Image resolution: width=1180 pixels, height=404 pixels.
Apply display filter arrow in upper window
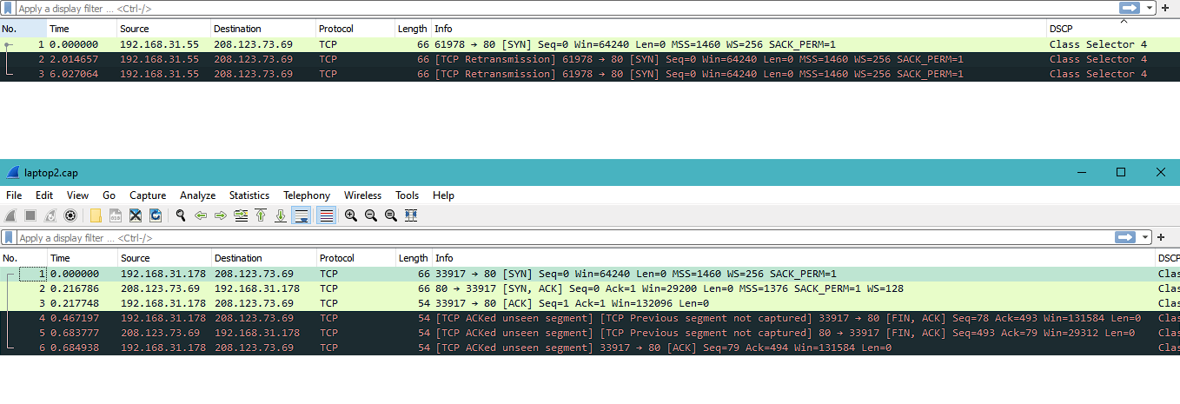1130,8
